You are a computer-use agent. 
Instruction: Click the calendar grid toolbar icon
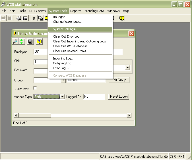(x=25, y=18)
